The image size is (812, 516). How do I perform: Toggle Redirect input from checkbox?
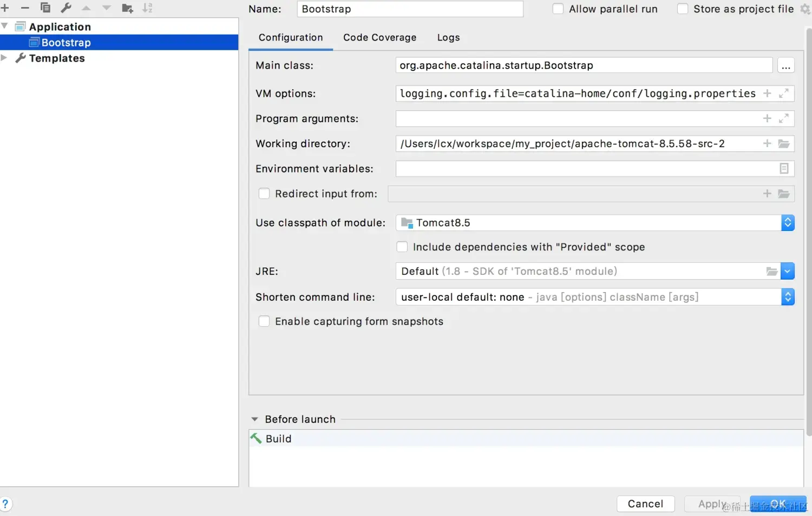264,194
